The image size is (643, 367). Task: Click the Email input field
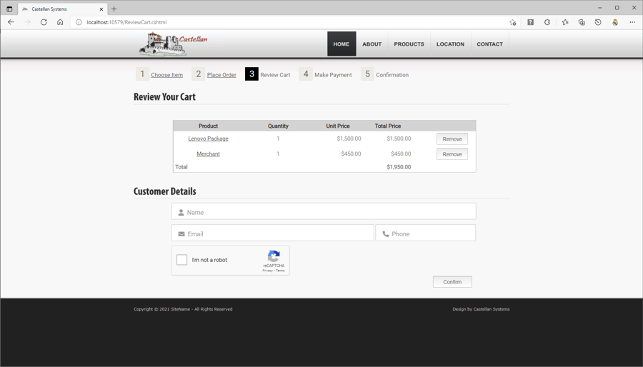pyautogui.click(x=273, y=233)
